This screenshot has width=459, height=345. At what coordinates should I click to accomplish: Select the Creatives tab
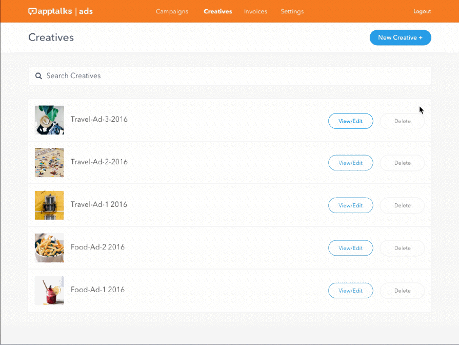pyautogui.click(x=217, y=11)
